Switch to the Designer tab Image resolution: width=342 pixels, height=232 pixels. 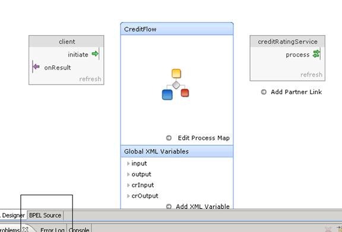(x=13, y=215)
